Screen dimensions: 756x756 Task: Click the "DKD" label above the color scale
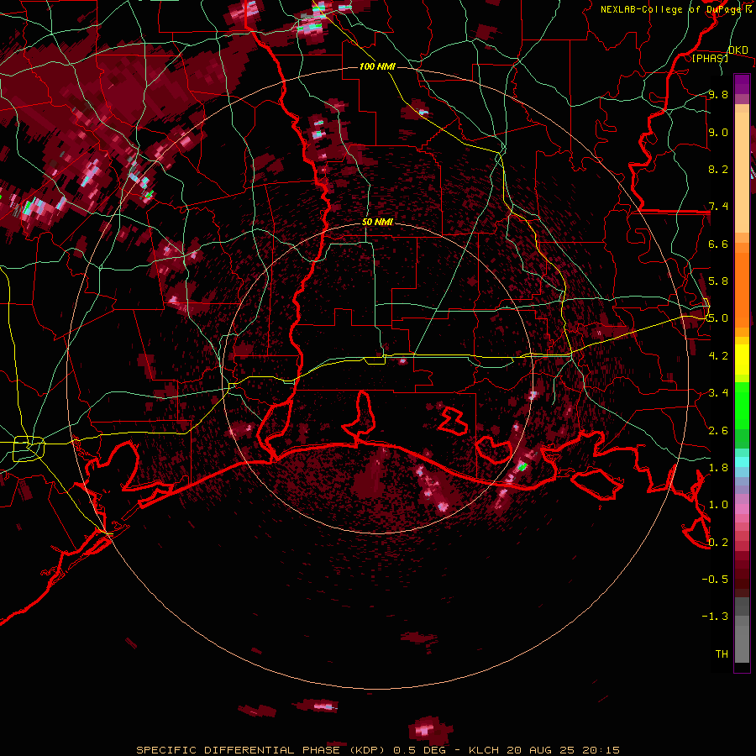click(x=738, y=50)
